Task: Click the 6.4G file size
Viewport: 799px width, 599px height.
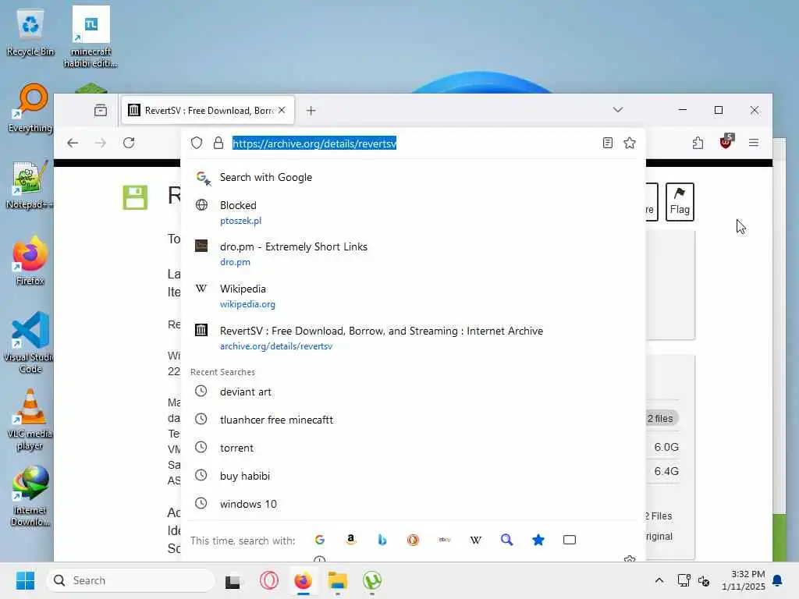Action: (x=666, y=471)
